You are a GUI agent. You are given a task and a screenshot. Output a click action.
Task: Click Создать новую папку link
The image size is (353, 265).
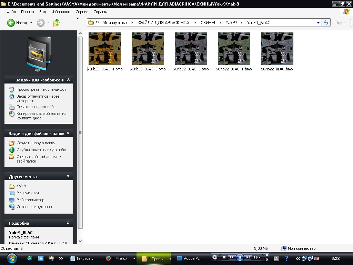pyautogui.click(x=36, y=143)
